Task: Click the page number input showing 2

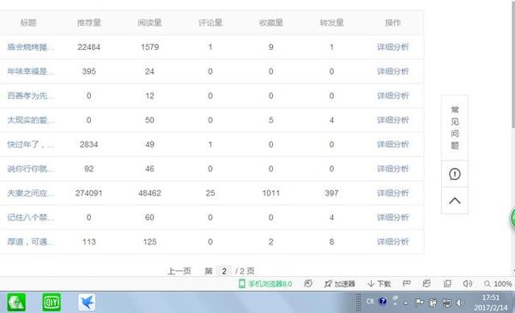Action: (x=224, y=271)
